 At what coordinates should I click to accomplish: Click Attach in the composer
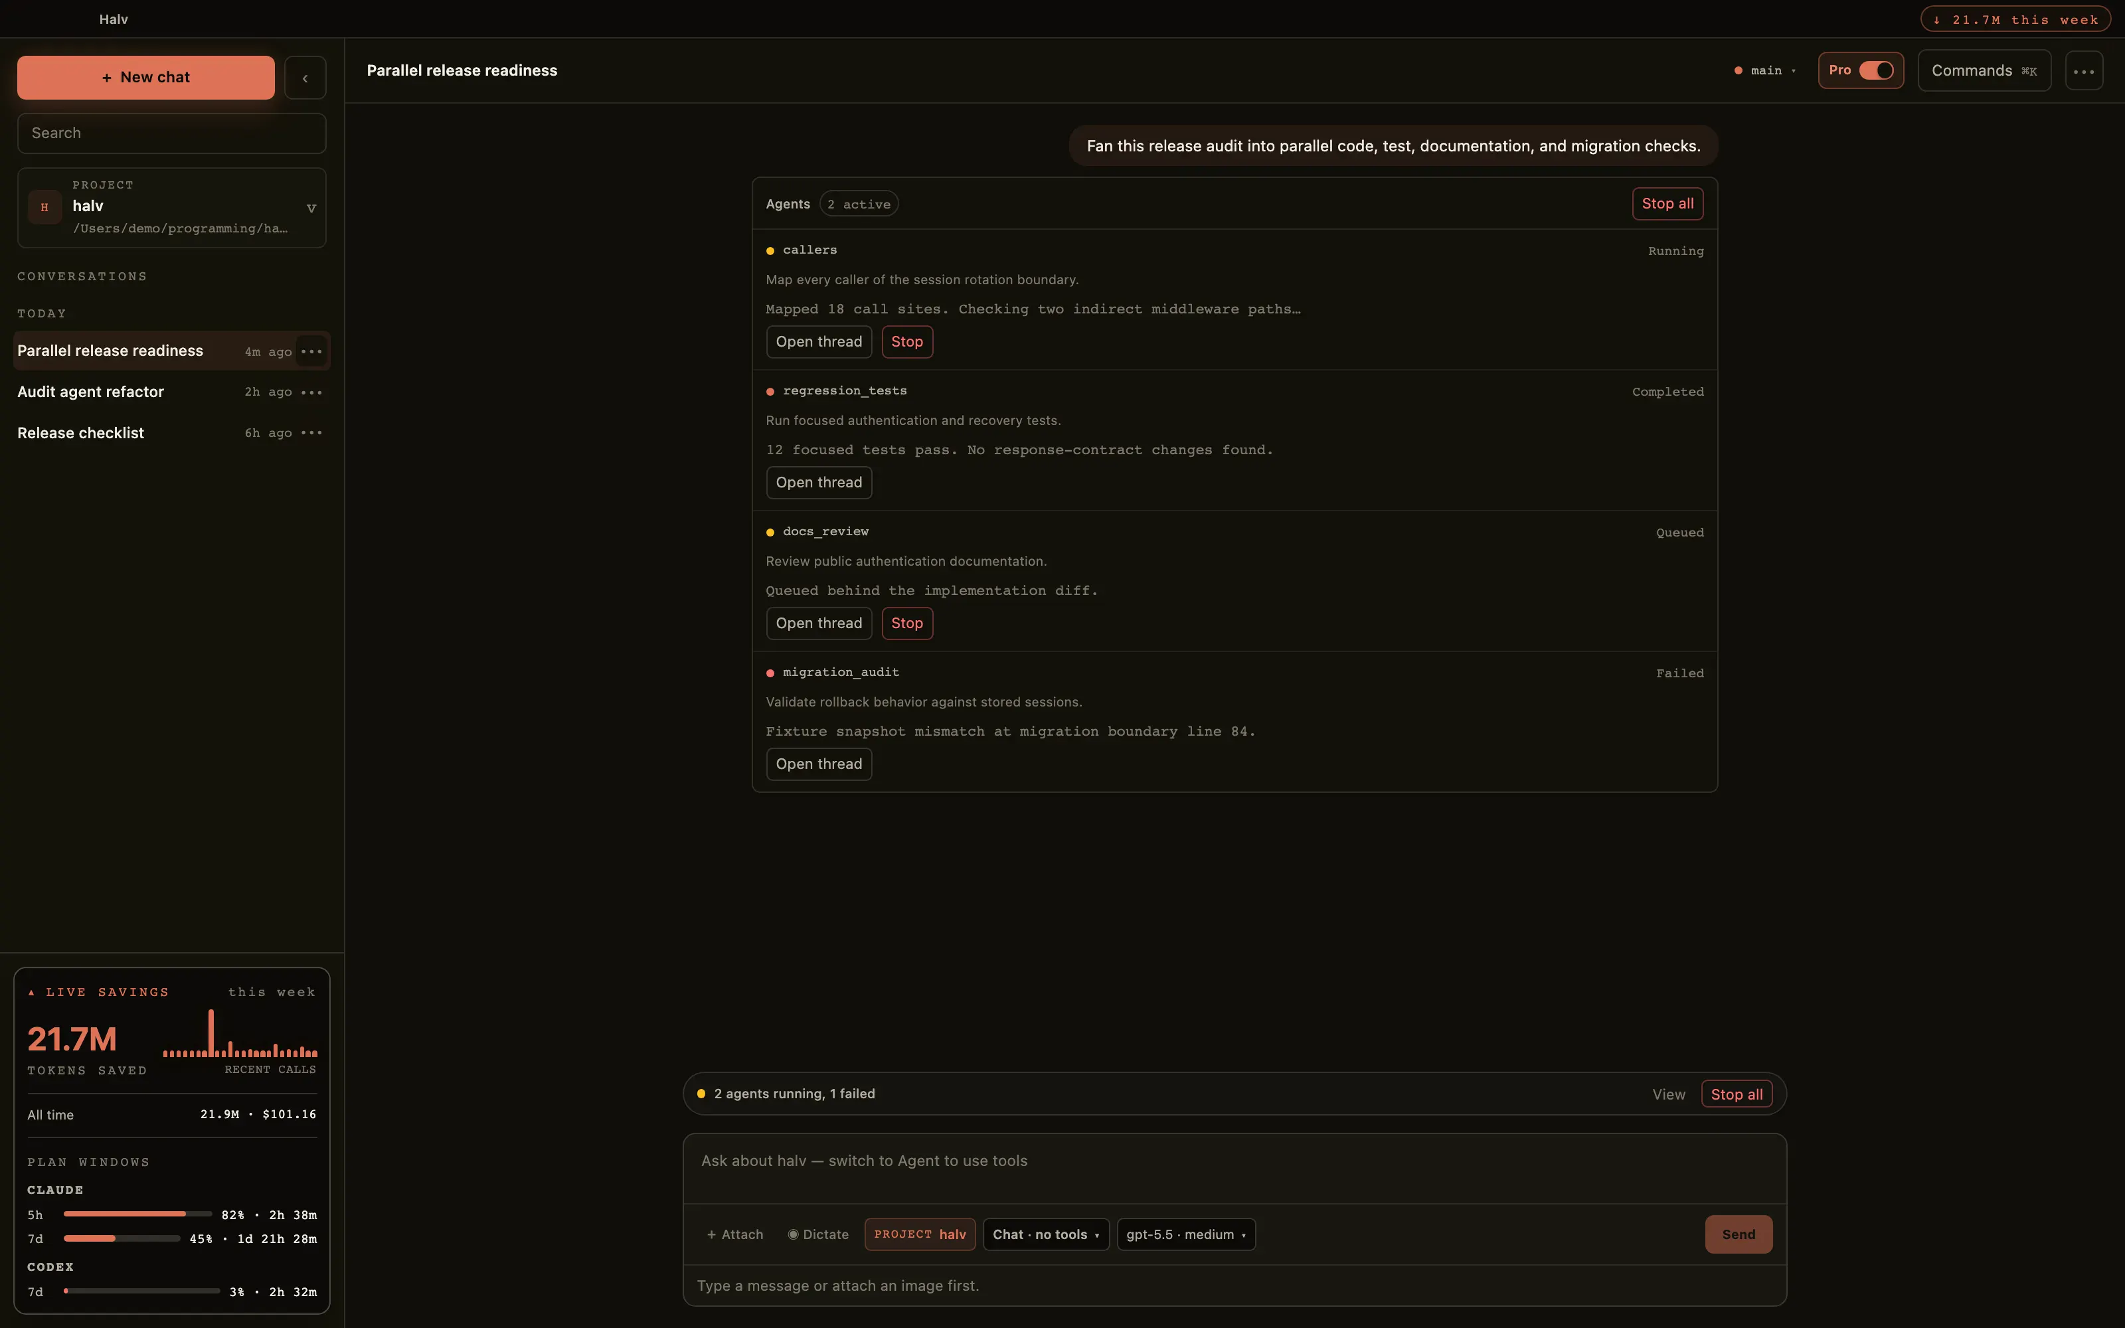(735, 1234)
